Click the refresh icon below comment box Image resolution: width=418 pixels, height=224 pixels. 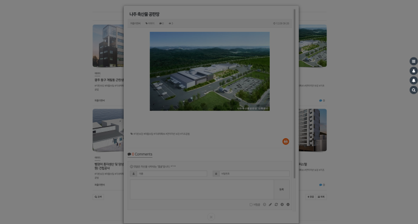276,204
